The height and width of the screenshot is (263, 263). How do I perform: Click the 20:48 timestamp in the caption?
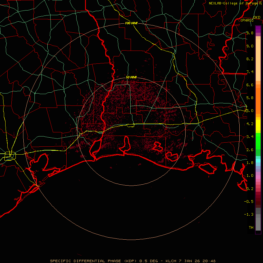click(x=209, y=261)
